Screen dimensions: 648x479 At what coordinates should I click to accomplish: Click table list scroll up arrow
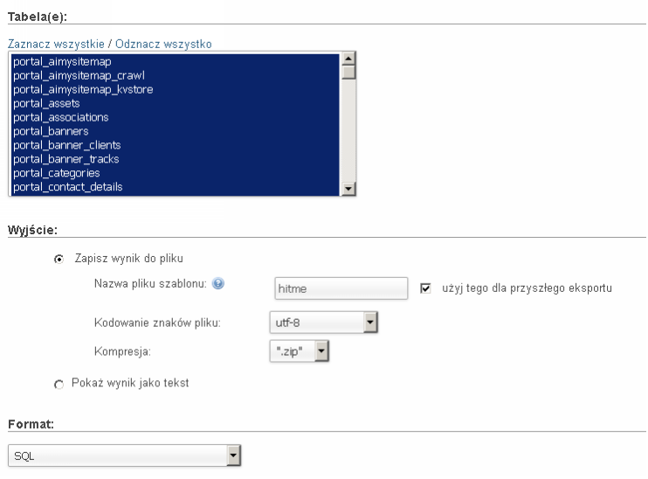coord(348,59)
